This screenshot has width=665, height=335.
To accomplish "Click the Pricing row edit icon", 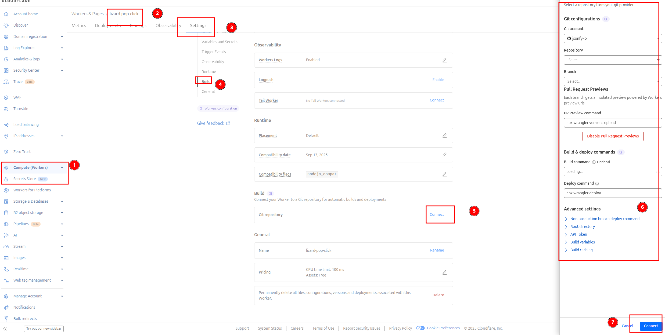I will pos(444,272).
